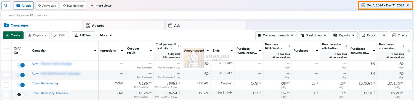Click the Export button
The image size is (414, 101).
pyautogui.click(x=370, y=35)
